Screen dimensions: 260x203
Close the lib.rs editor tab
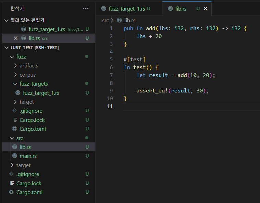(x=206, y=9)
